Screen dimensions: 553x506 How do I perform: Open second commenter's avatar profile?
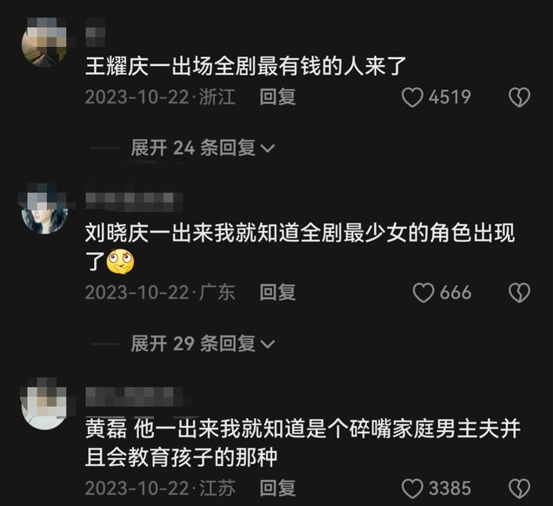44,210
